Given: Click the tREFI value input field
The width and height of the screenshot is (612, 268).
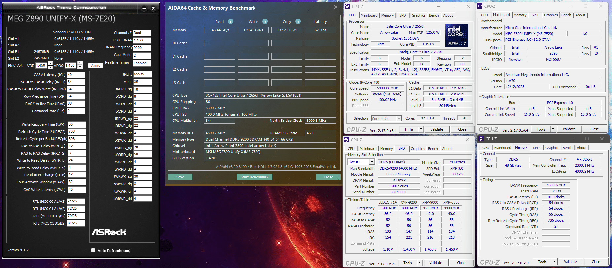Looking at the screenshot, I should [142, 74].
